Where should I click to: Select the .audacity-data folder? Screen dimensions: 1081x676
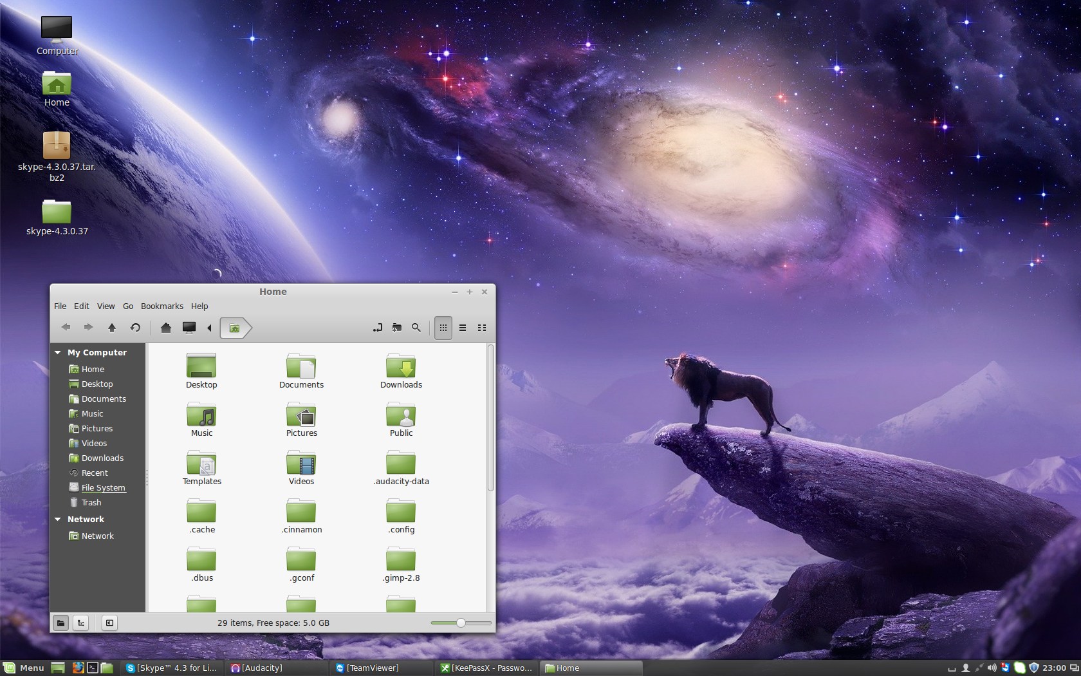coord(401,467)
